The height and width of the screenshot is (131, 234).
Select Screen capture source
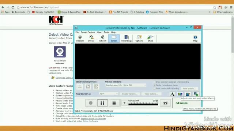click(x=114, y=39)
